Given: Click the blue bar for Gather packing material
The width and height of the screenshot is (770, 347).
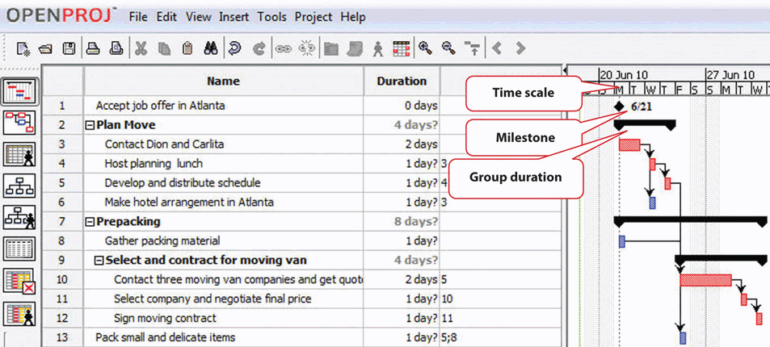Looking at the screenshot, I should click(621, 241).
